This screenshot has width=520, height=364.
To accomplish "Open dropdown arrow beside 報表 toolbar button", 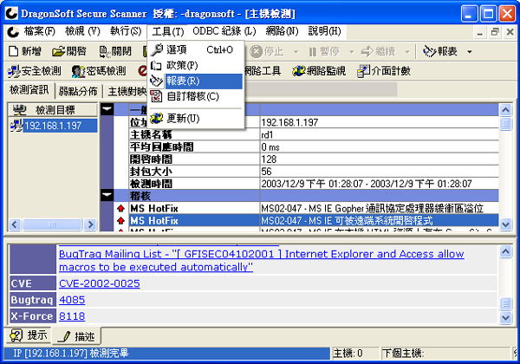I will point(469,52).
